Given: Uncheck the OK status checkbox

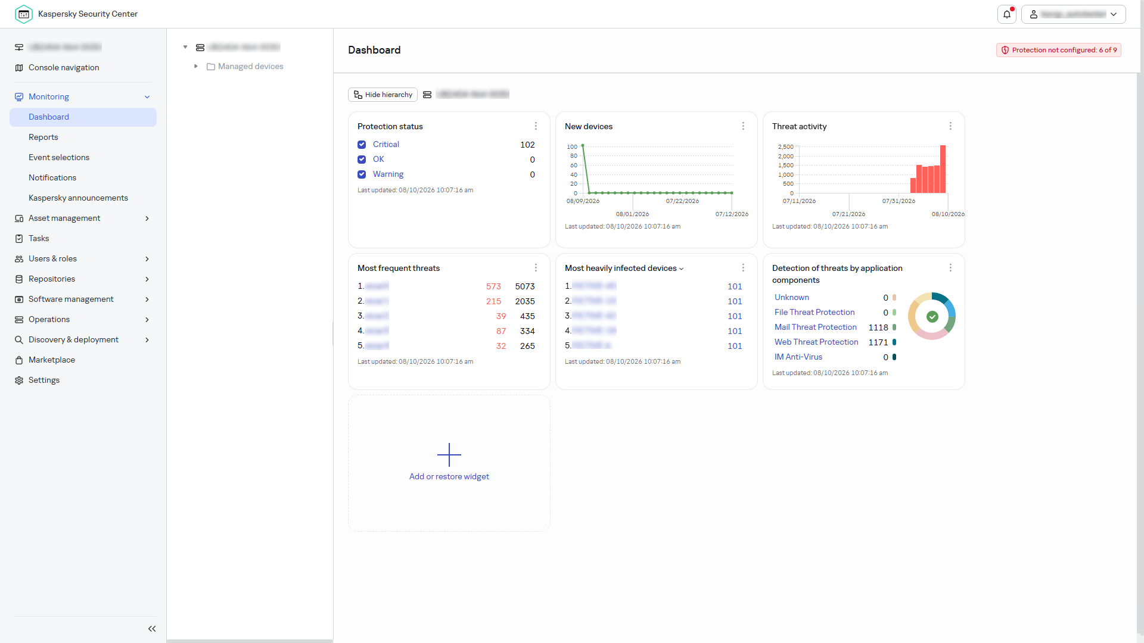Looking at the screenshot, I should 362,160.
